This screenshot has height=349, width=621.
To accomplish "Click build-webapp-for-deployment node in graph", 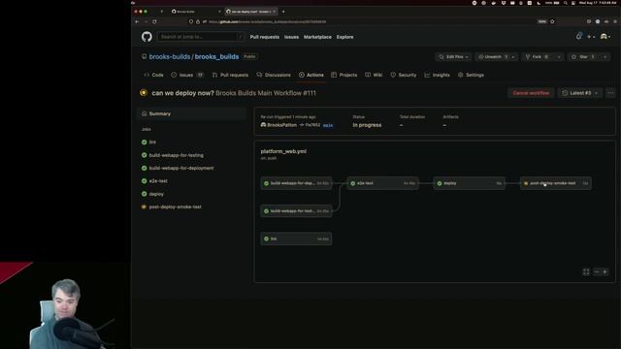I will pos(296,183).
